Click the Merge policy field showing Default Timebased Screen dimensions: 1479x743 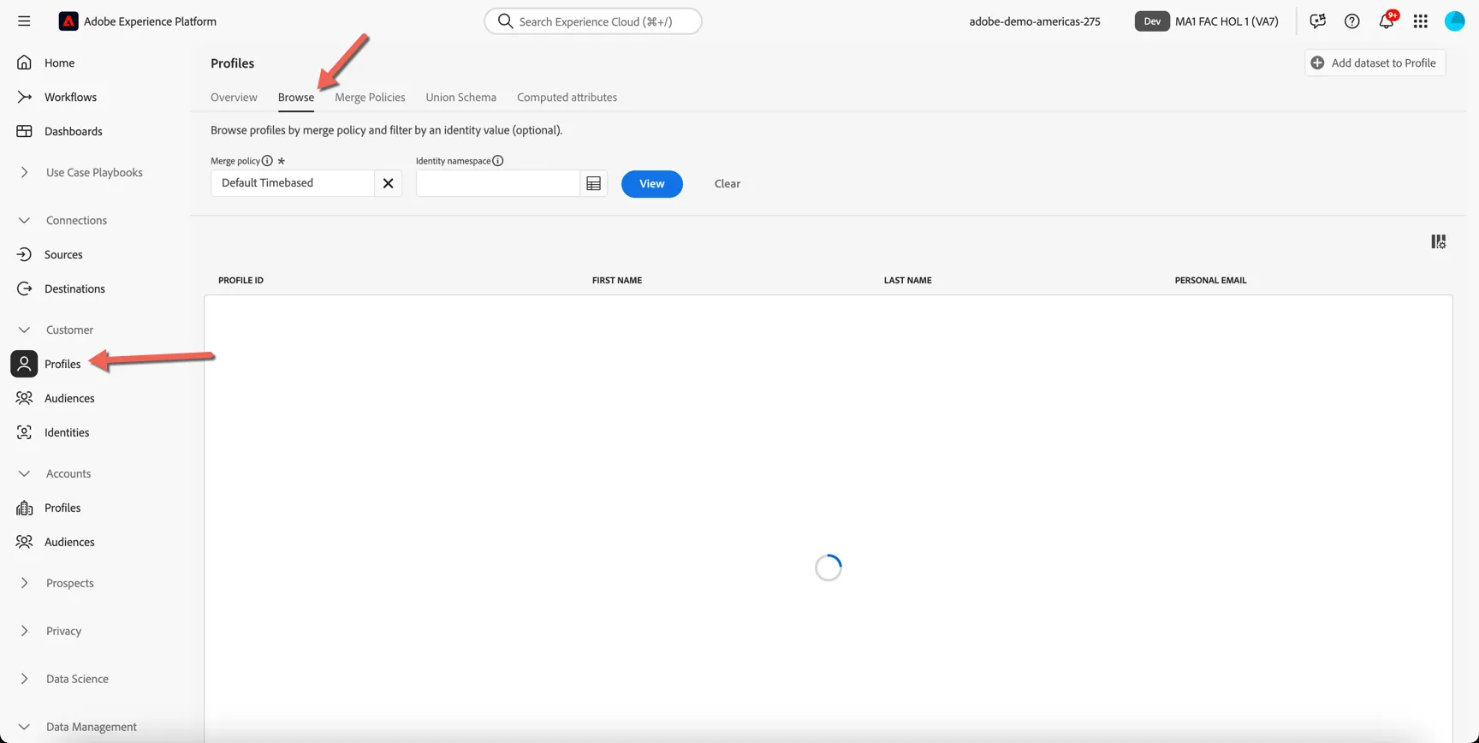tap(293, 183)
